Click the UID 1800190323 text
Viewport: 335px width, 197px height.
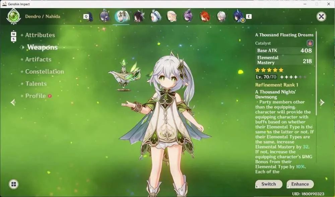point(308,194)
